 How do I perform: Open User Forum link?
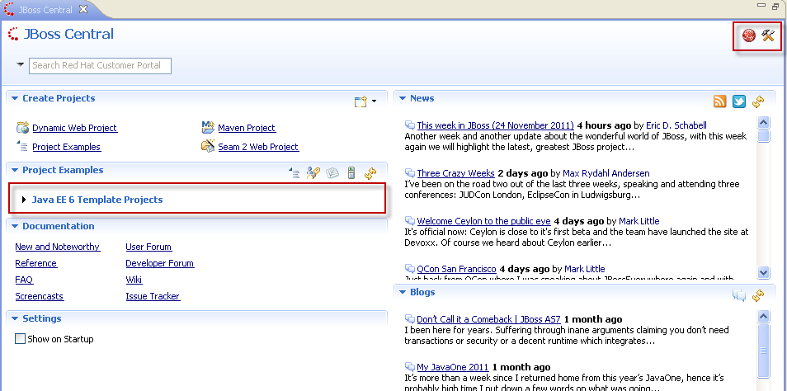pos(148,247)
